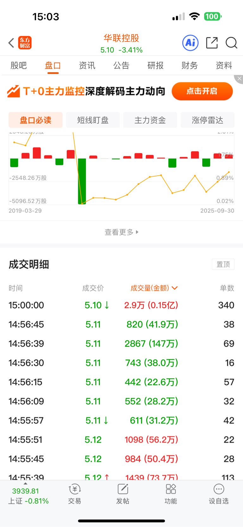243x527 pixels.
Task: Click the 成交明细 section heading
Action: pyautogui.click(x=29, y=264)
